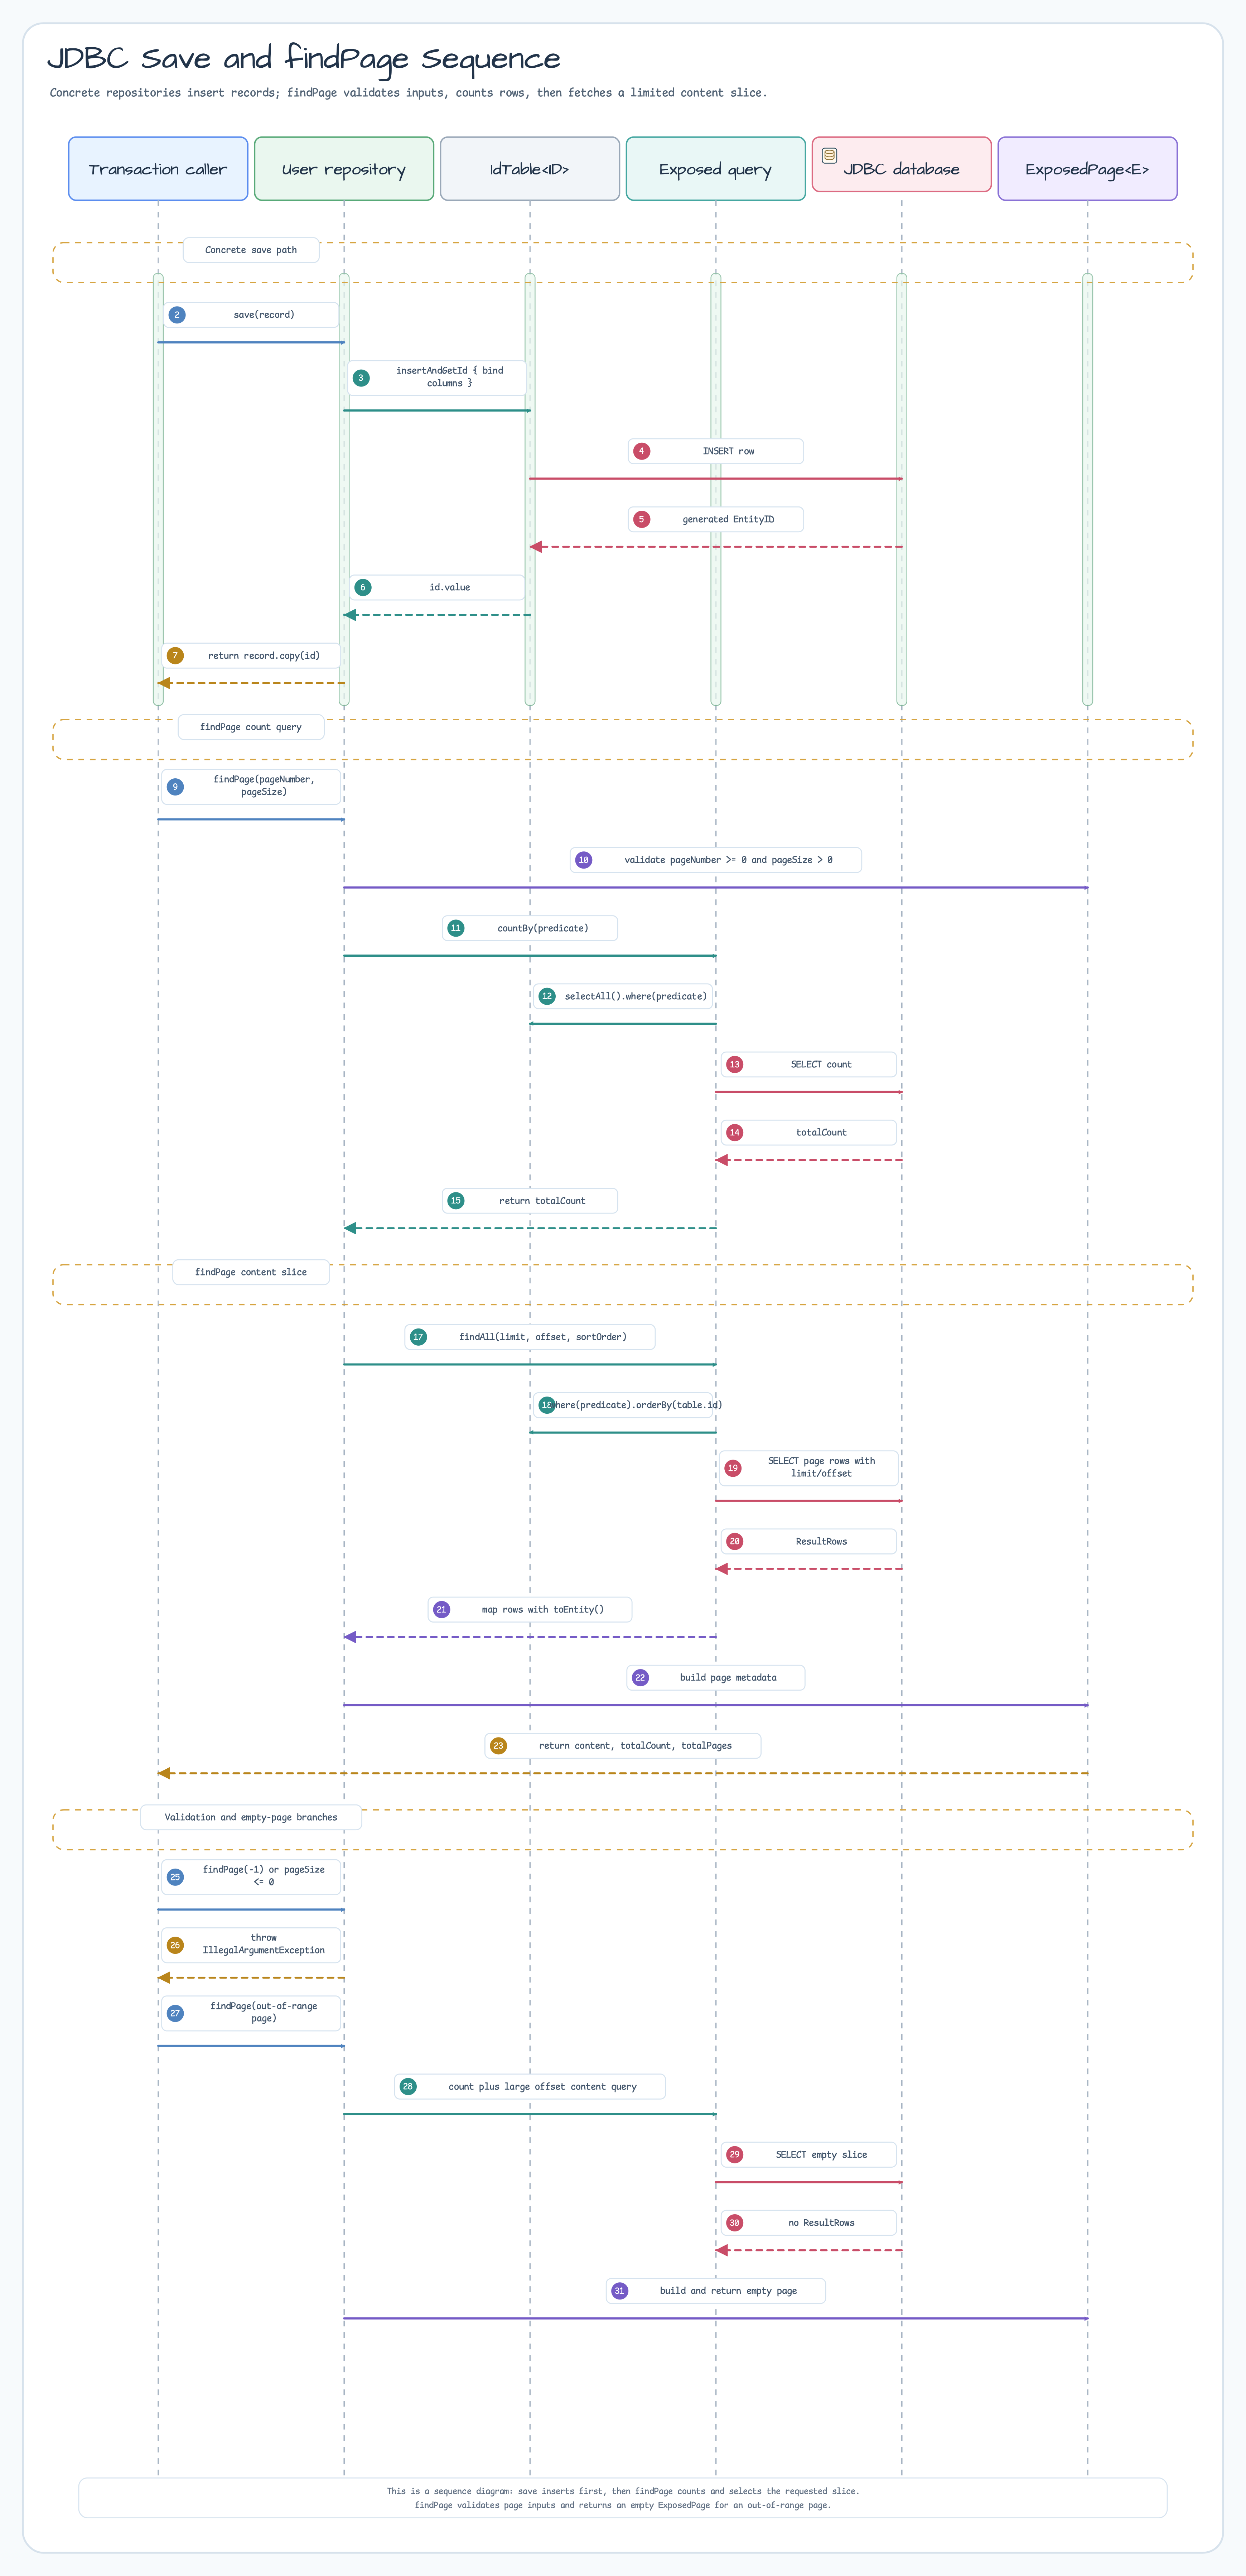Click step number 4 badge

(642, 451)
